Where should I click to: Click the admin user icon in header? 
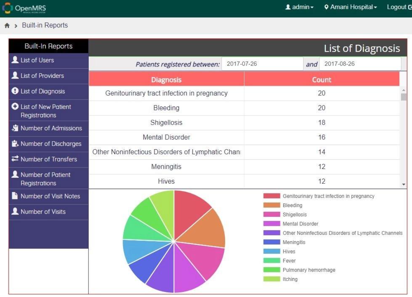coord(288,7)
